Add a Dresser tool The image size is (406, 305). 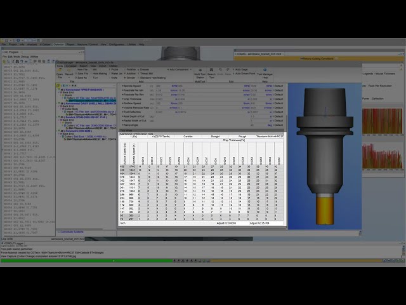(143, 69)
